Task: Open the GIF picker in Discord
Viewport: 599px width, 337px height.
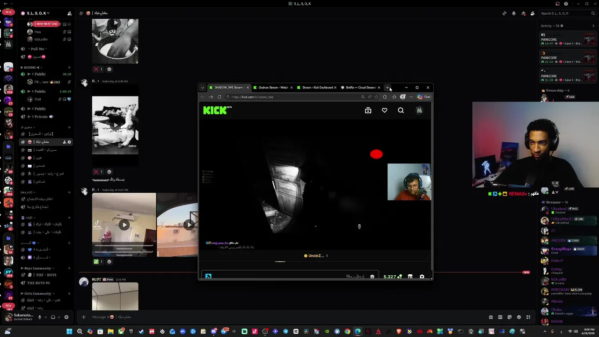Action: [x=500, y=317]
